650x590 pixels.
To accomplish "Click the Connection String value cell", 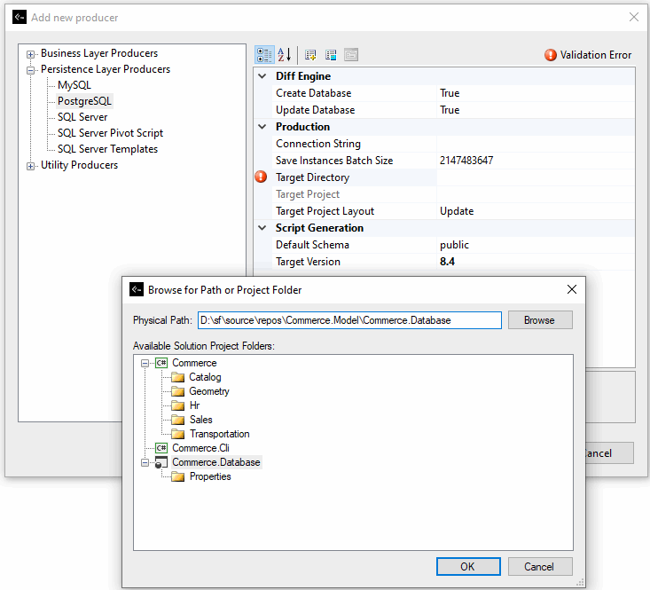I will coord(536,144).
